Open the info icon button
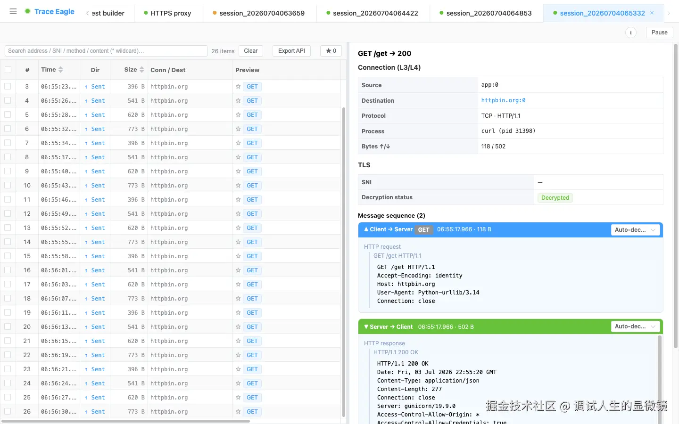This screenshot has width=679, height=424. tap(630, 33)
